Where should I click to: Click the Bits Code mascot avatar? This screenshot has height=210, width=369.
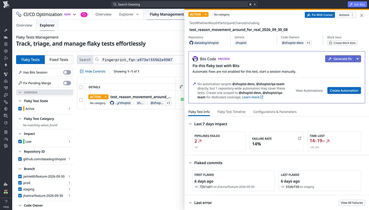195,59
